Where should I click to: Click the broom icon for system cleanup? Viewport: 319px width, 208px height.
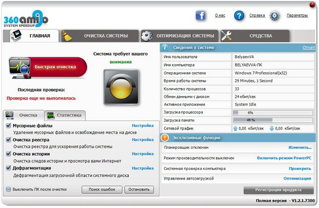(x=67, y=36)
